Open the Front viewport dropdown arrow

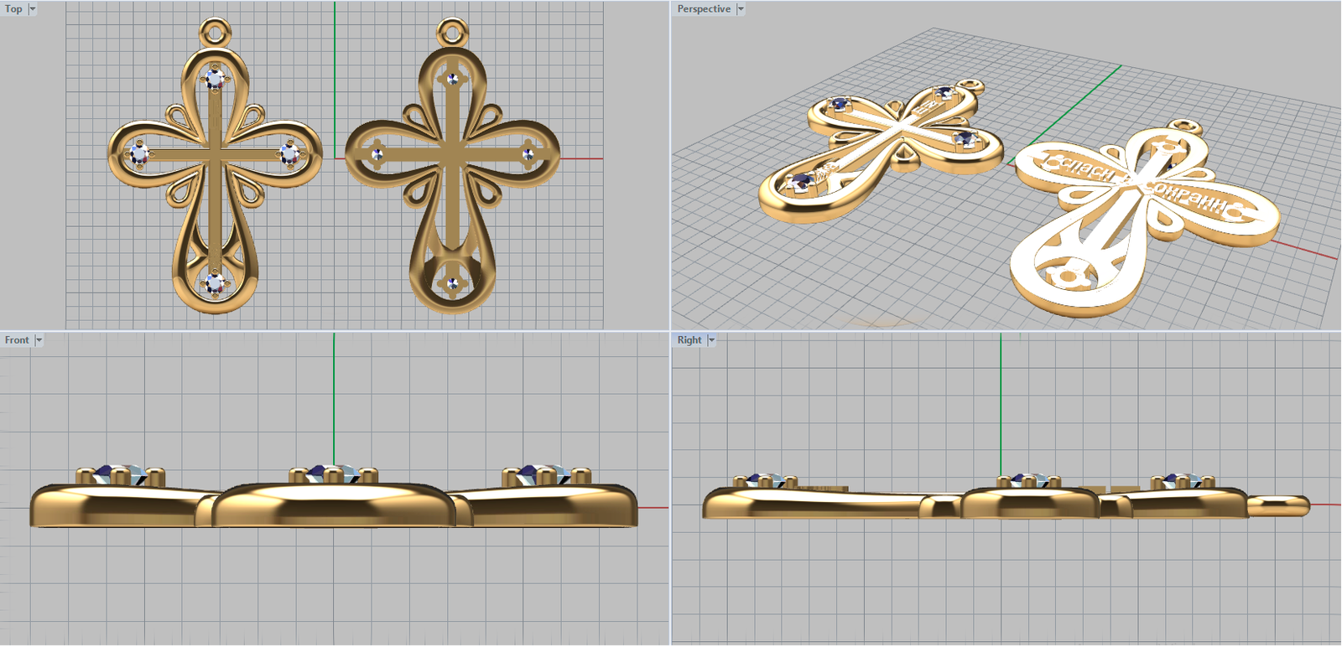click(x=39, y=340)
